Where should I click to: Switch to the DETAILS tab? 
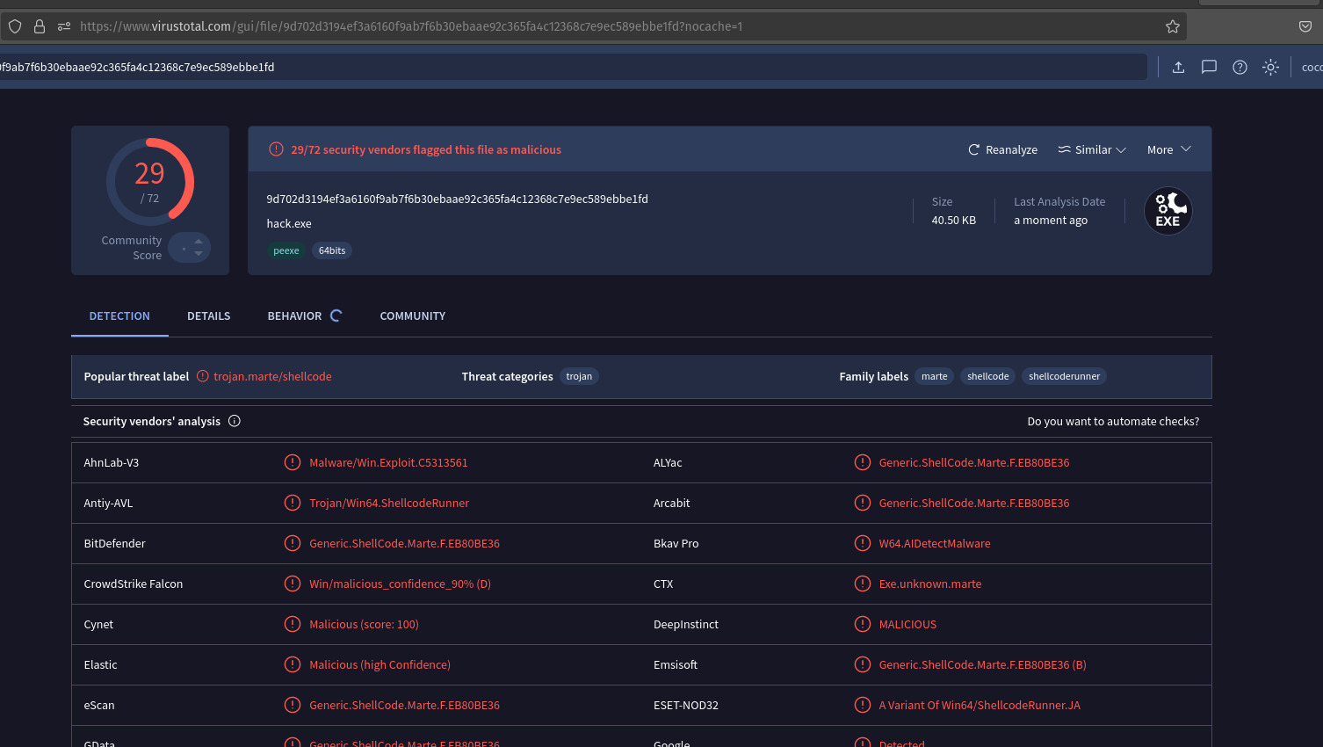pyautogui.click(x=208, y=315)
